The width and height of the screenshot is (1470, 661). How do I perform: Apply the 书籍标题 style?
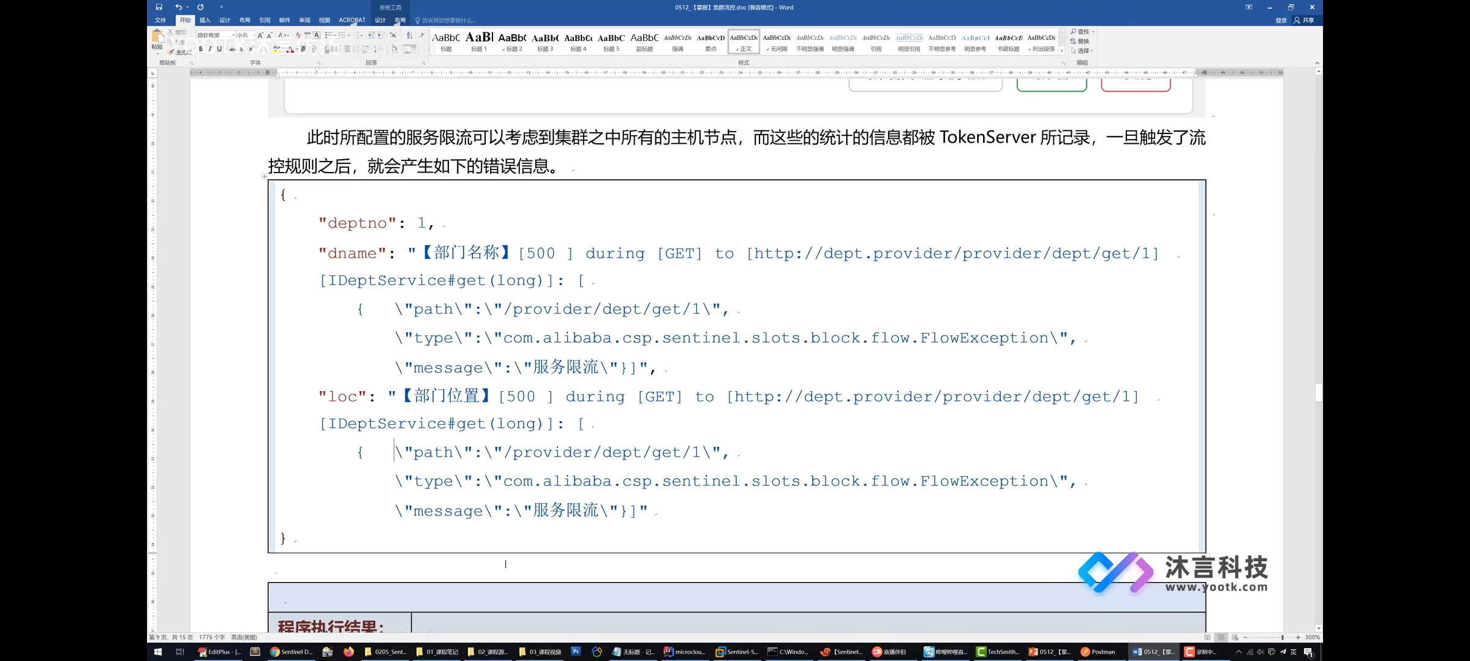tap(1008, 42)
